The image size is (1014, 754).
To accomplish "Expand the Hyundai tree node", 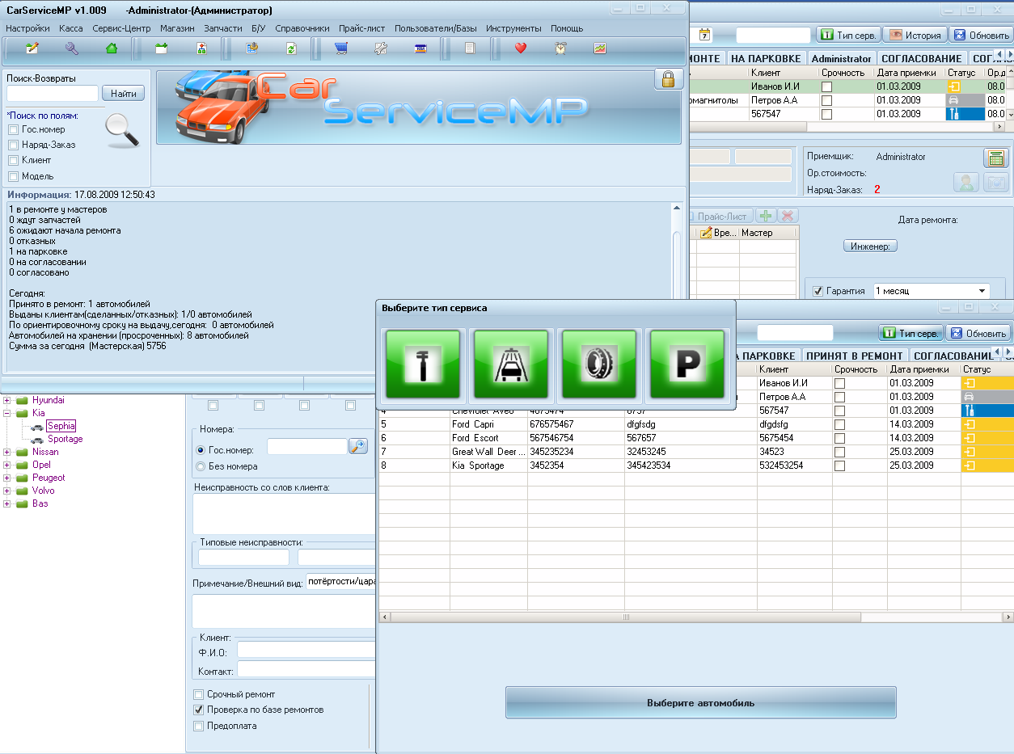I will point(7,400).
